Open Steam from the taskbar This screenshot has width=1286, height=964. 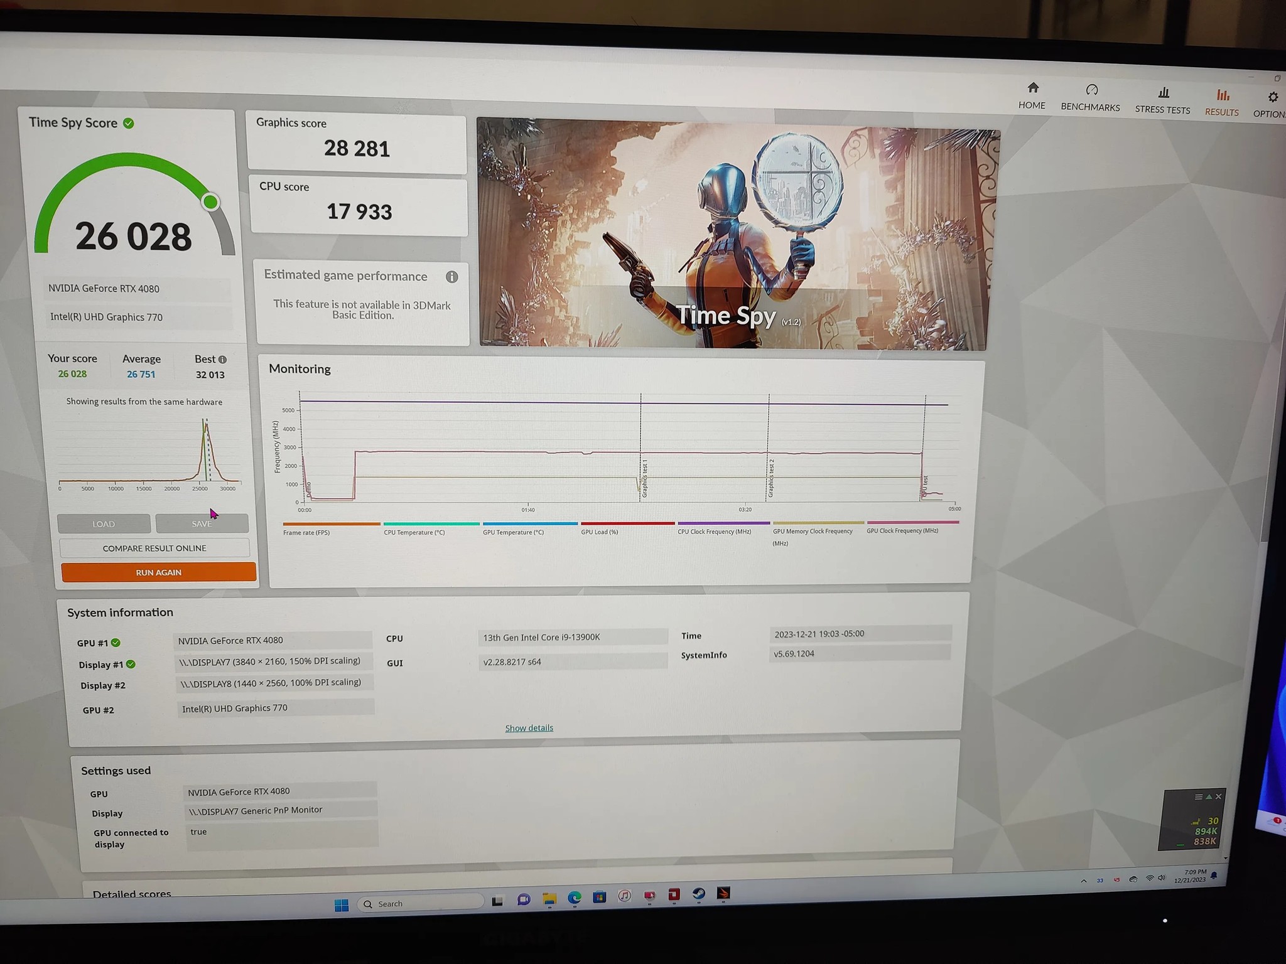[699, 894]
